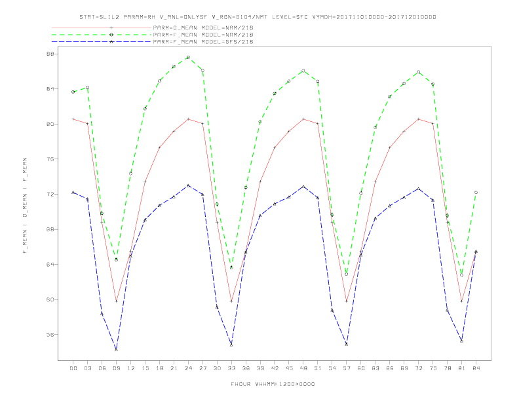
Task: Click the green dashed legend line sample
Action: click(102, 35)
